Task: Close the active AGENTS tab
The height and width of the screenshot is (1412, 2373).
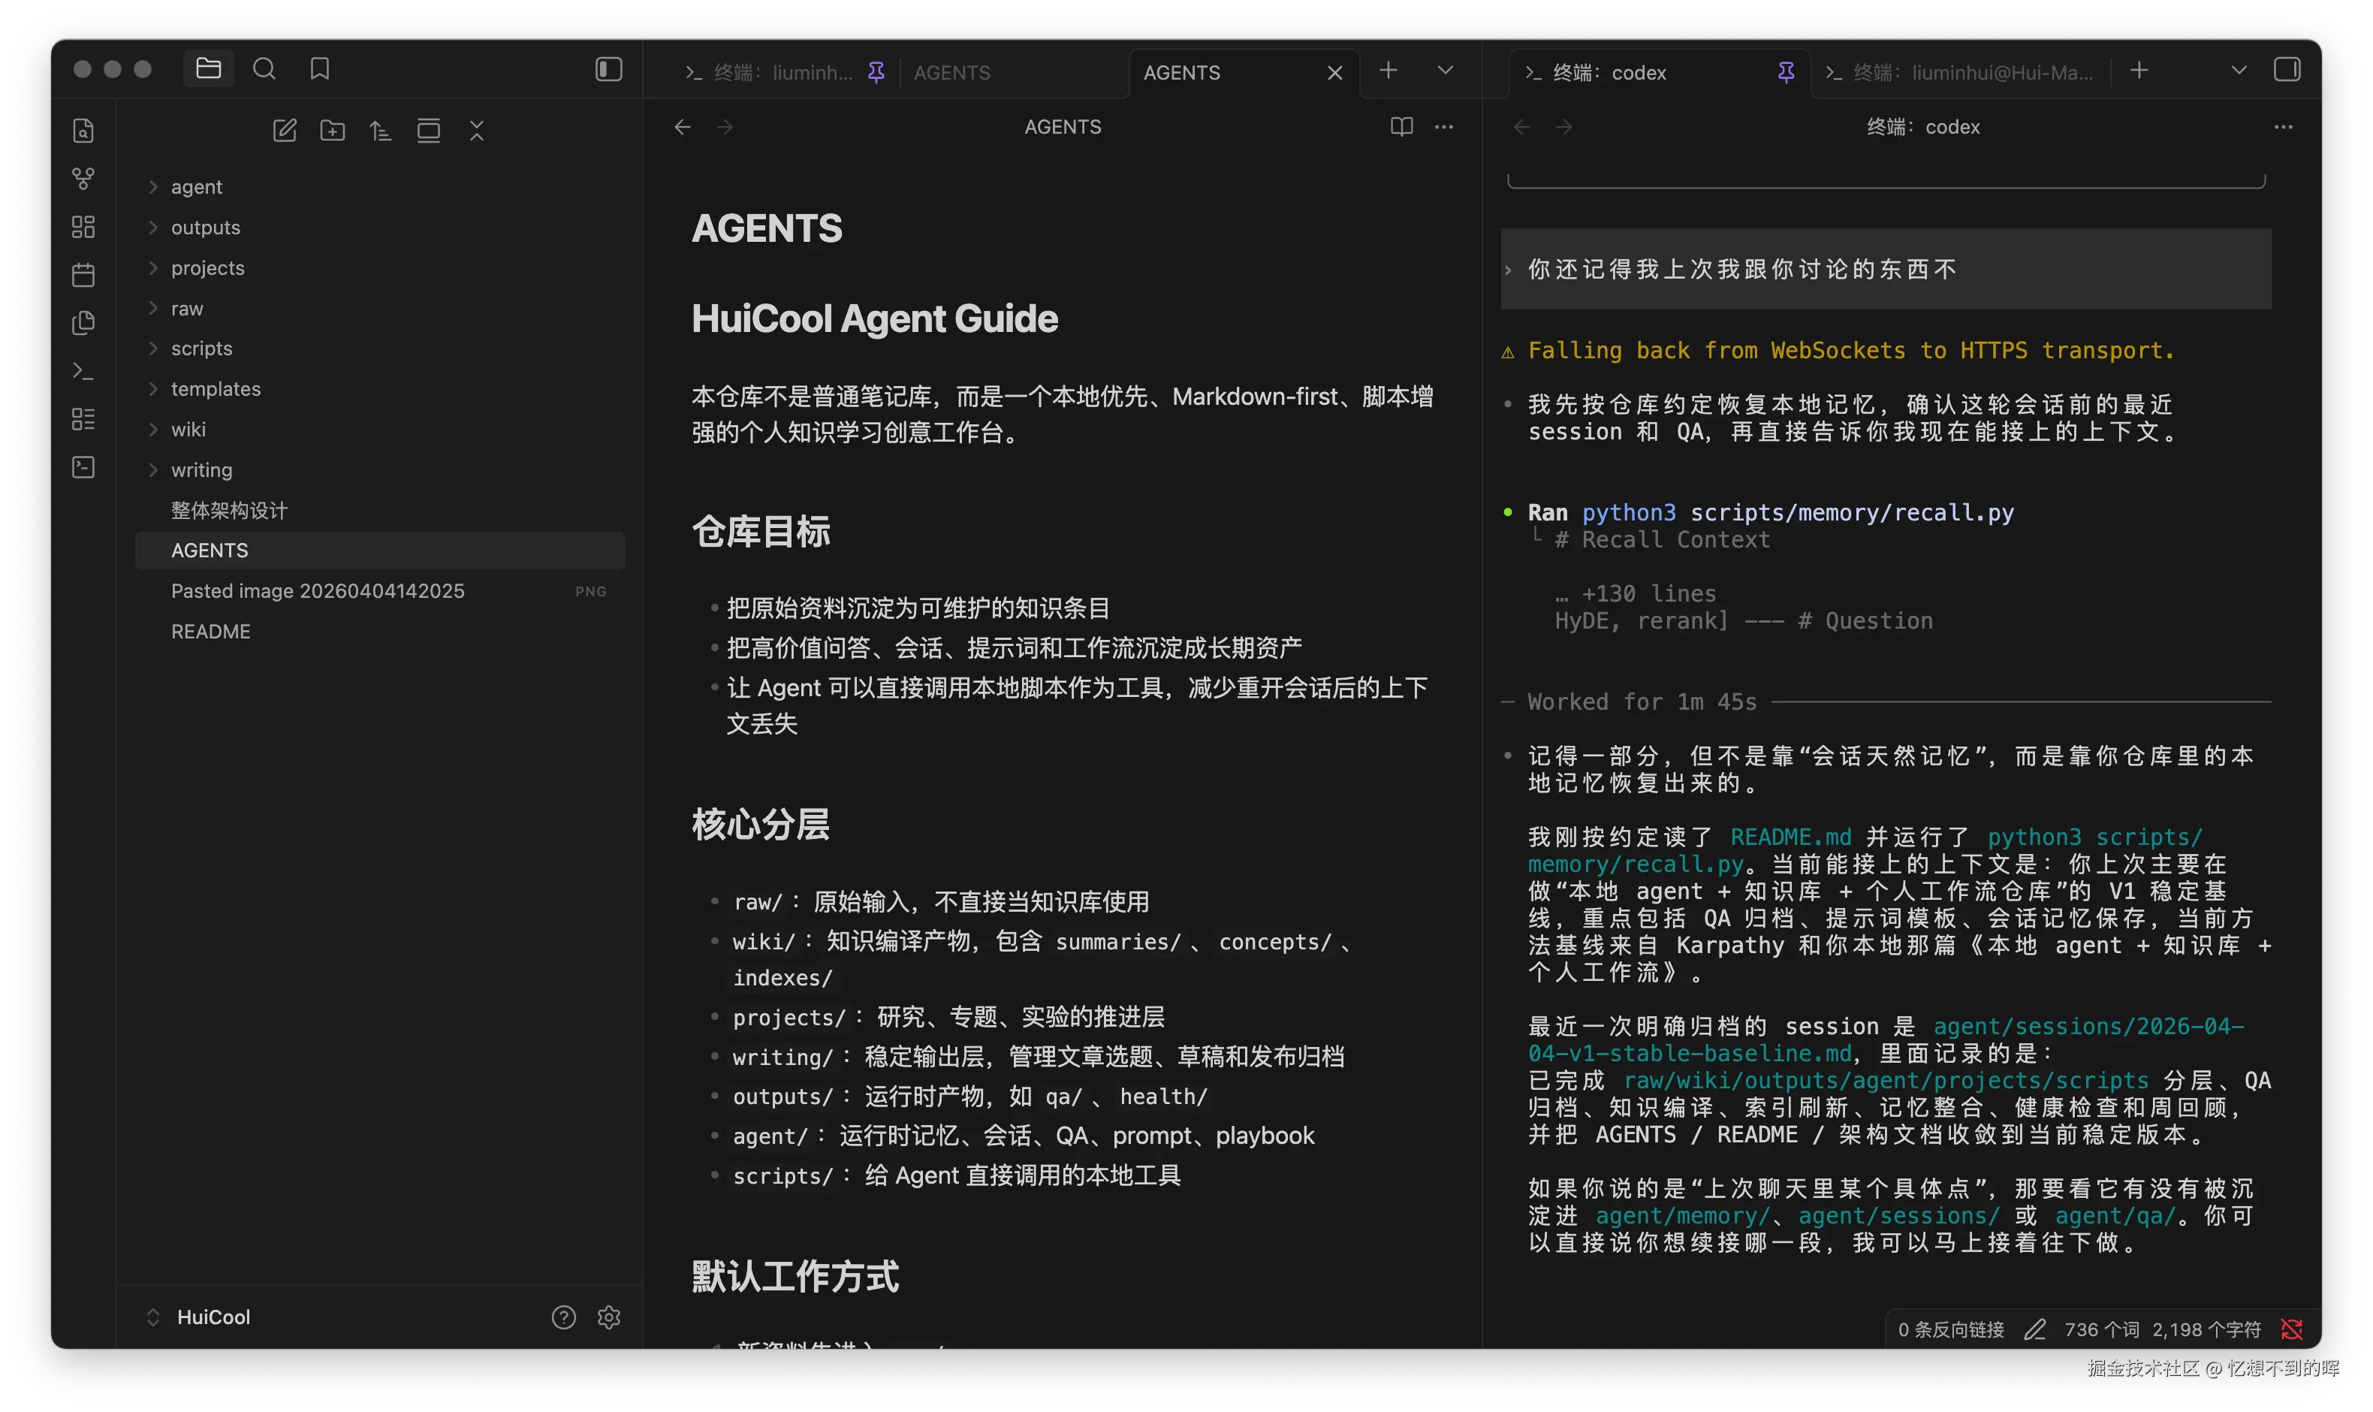Action: 1334,72
